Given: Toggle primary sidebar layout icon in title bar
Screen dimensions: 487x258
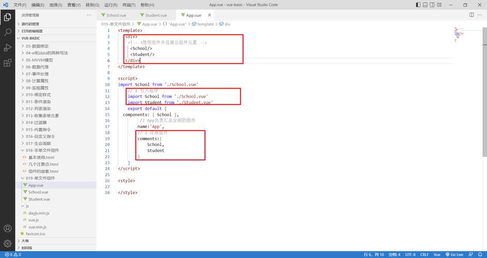Looking at the screenshot, I should click(418, 5).
